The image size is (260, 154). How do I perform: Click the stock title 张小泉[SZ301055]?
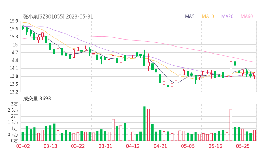pyautogui.click(x=44, y=16)
